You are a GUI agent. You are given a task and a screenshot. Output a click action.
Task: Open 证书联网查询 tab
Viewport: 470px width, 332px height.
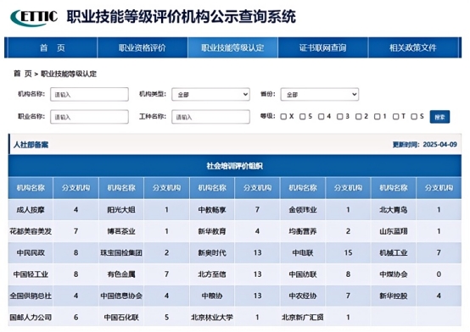pyautogui.click(x=323, y=47)
